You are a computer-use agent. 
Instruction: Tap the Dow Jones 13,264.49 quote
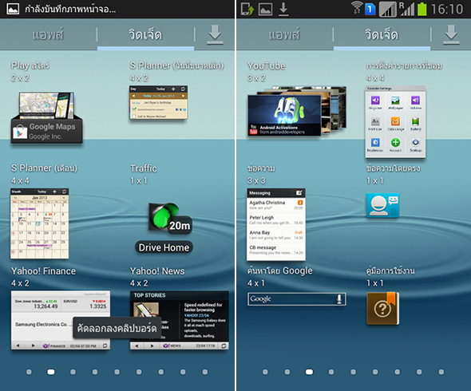[37, 303]
